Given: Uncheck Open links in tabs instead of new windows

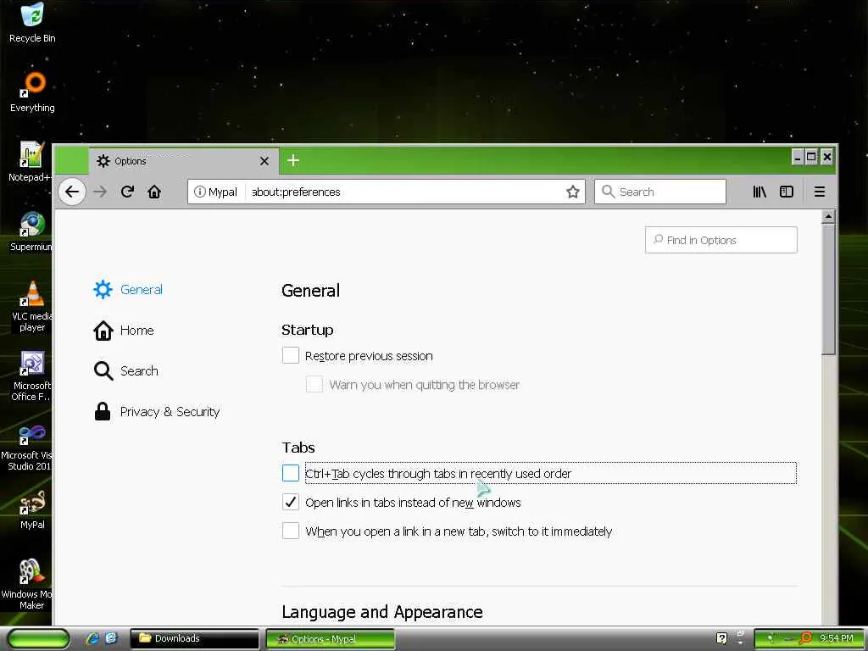Looking at the screenshot, I should pos(291,502).
